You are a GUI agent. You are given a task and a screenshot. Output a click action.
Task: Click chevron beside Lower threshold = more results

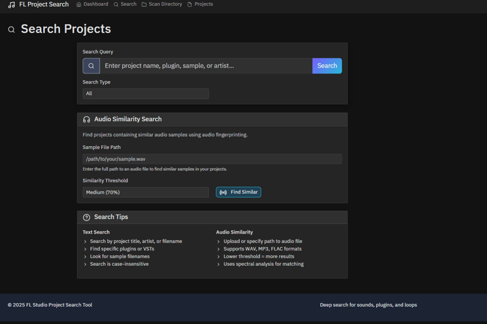point(218,257)
